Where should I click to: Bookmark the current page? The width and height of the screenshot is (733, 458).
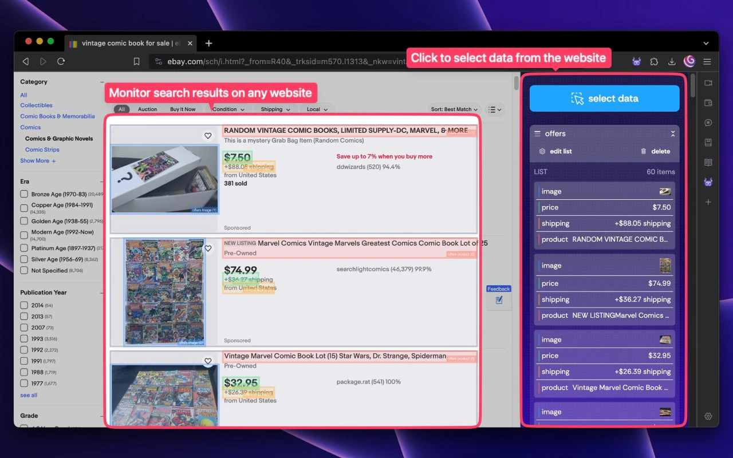(136, 61)
